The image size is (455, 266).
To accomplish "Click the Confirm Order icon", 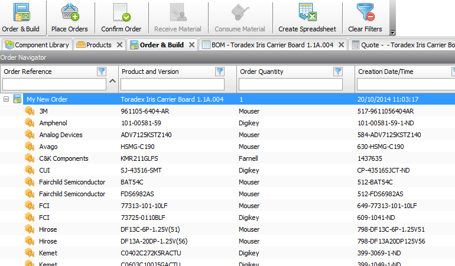I will (122, 12).
